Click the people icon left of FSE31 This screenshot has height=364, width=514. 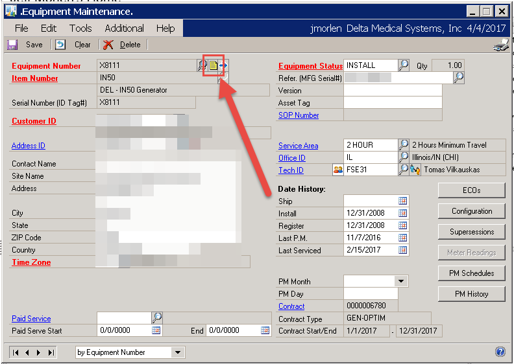tap(337, 170)
